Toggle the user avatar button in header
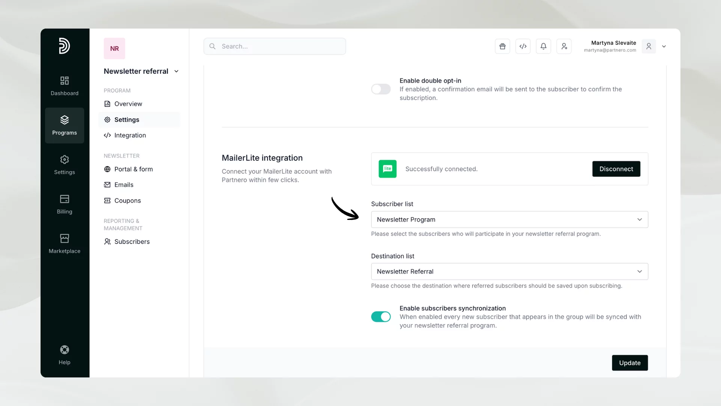The image size is (721, 406). pyautogui.click(x=649, y=46)
